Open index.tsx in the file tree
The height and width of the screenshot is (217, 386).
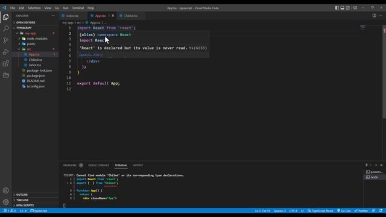[x=35, y=65]
